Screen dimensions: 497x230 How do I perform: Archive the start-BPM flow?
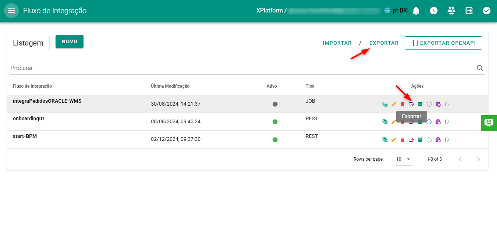click(x=420, y=140)
